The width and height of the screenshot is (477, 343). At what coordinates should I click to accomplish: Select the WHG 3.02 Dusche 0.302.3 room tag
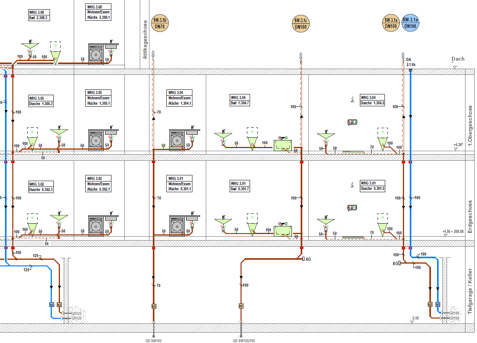pos(41,187)
